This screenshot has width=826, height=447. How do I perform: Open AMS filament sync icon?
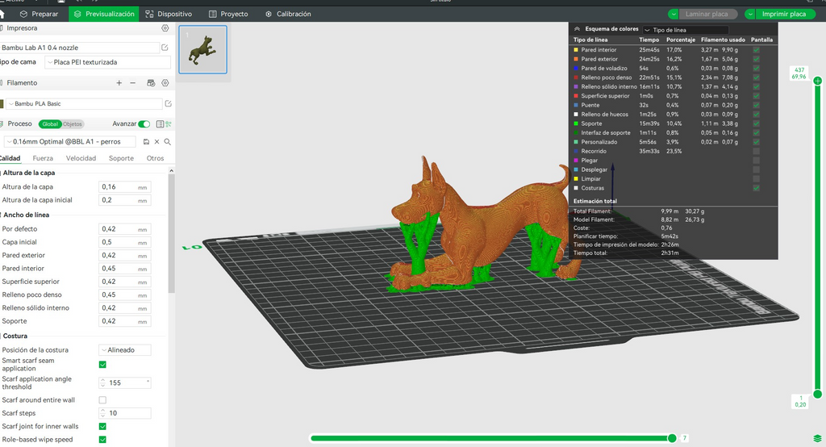coord(151,83)
